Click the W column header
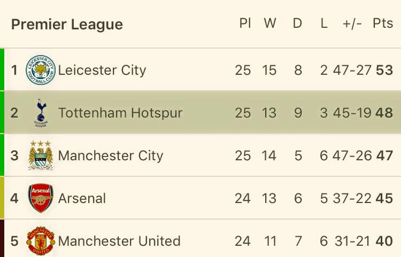The width and height of the screenshot is (401, 257). [x=269, y=24]
